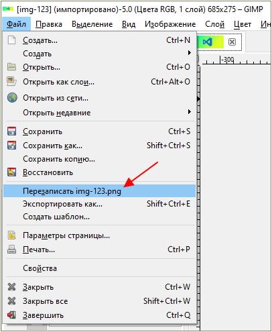Click the layers icon beside Открыть как слои...
Screen dimensions: 272x332
[11, 81]
